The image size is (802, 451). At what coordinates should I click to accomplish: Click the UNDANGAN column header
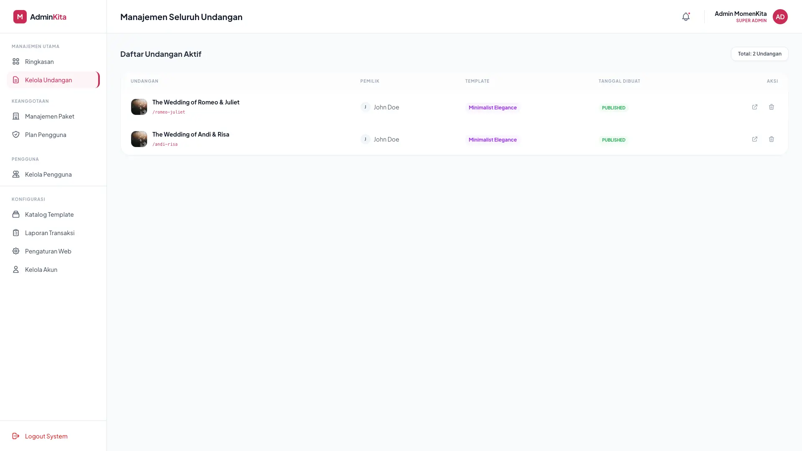tap(145, 81)
